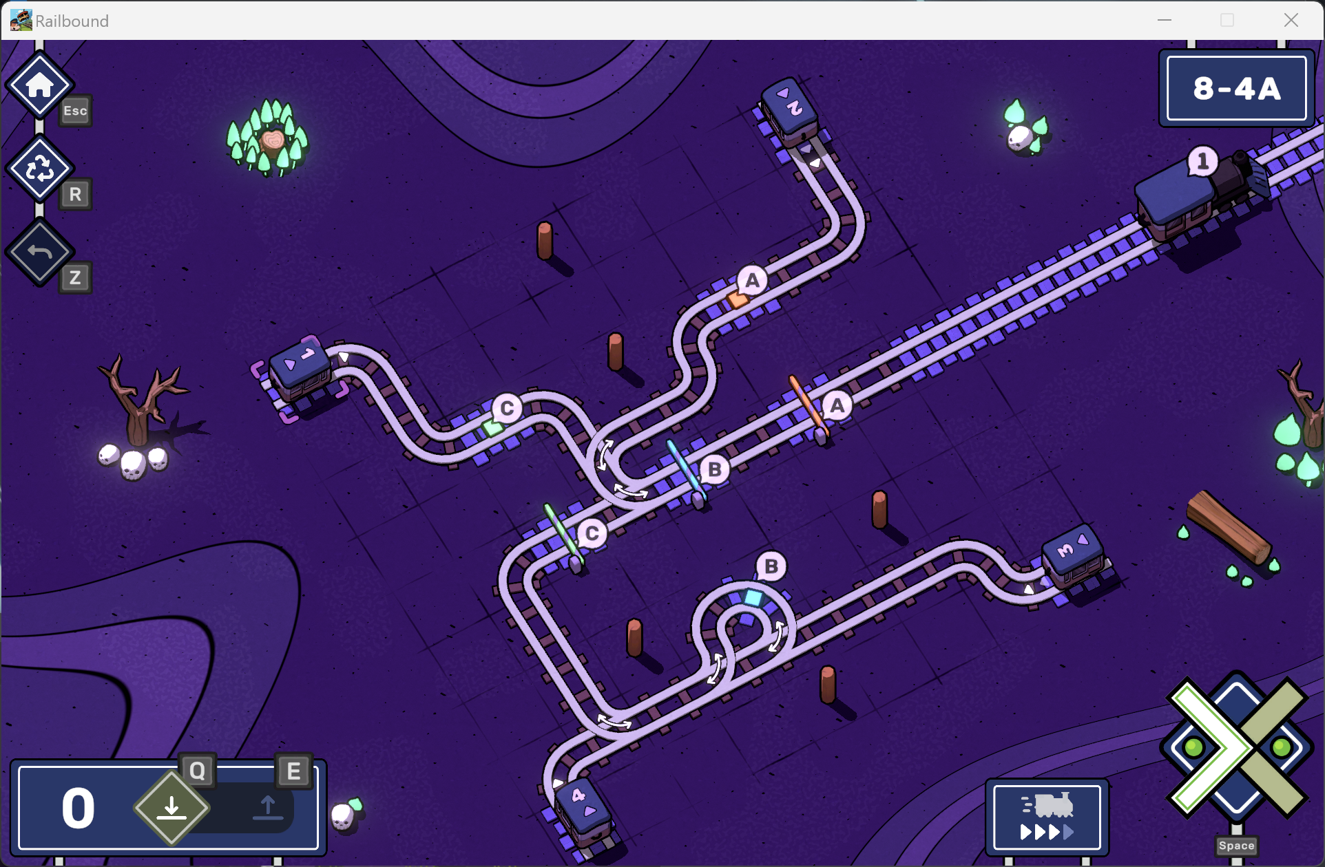Click the E key hint badge
1325x867 pixels.
[x=293, y=771]
